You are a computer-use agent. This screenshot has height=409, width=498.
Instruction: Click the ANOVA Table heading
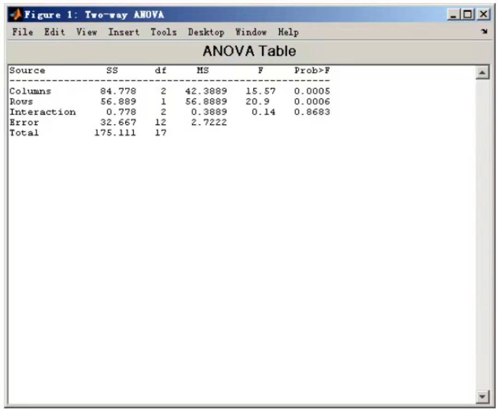pyautogui.click(x=249, y=51)
